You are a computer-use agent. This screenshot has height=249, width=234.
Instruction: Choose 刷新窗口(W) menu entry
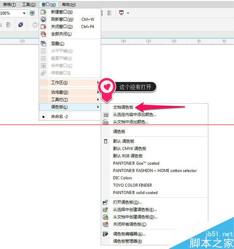pos(70,19)
